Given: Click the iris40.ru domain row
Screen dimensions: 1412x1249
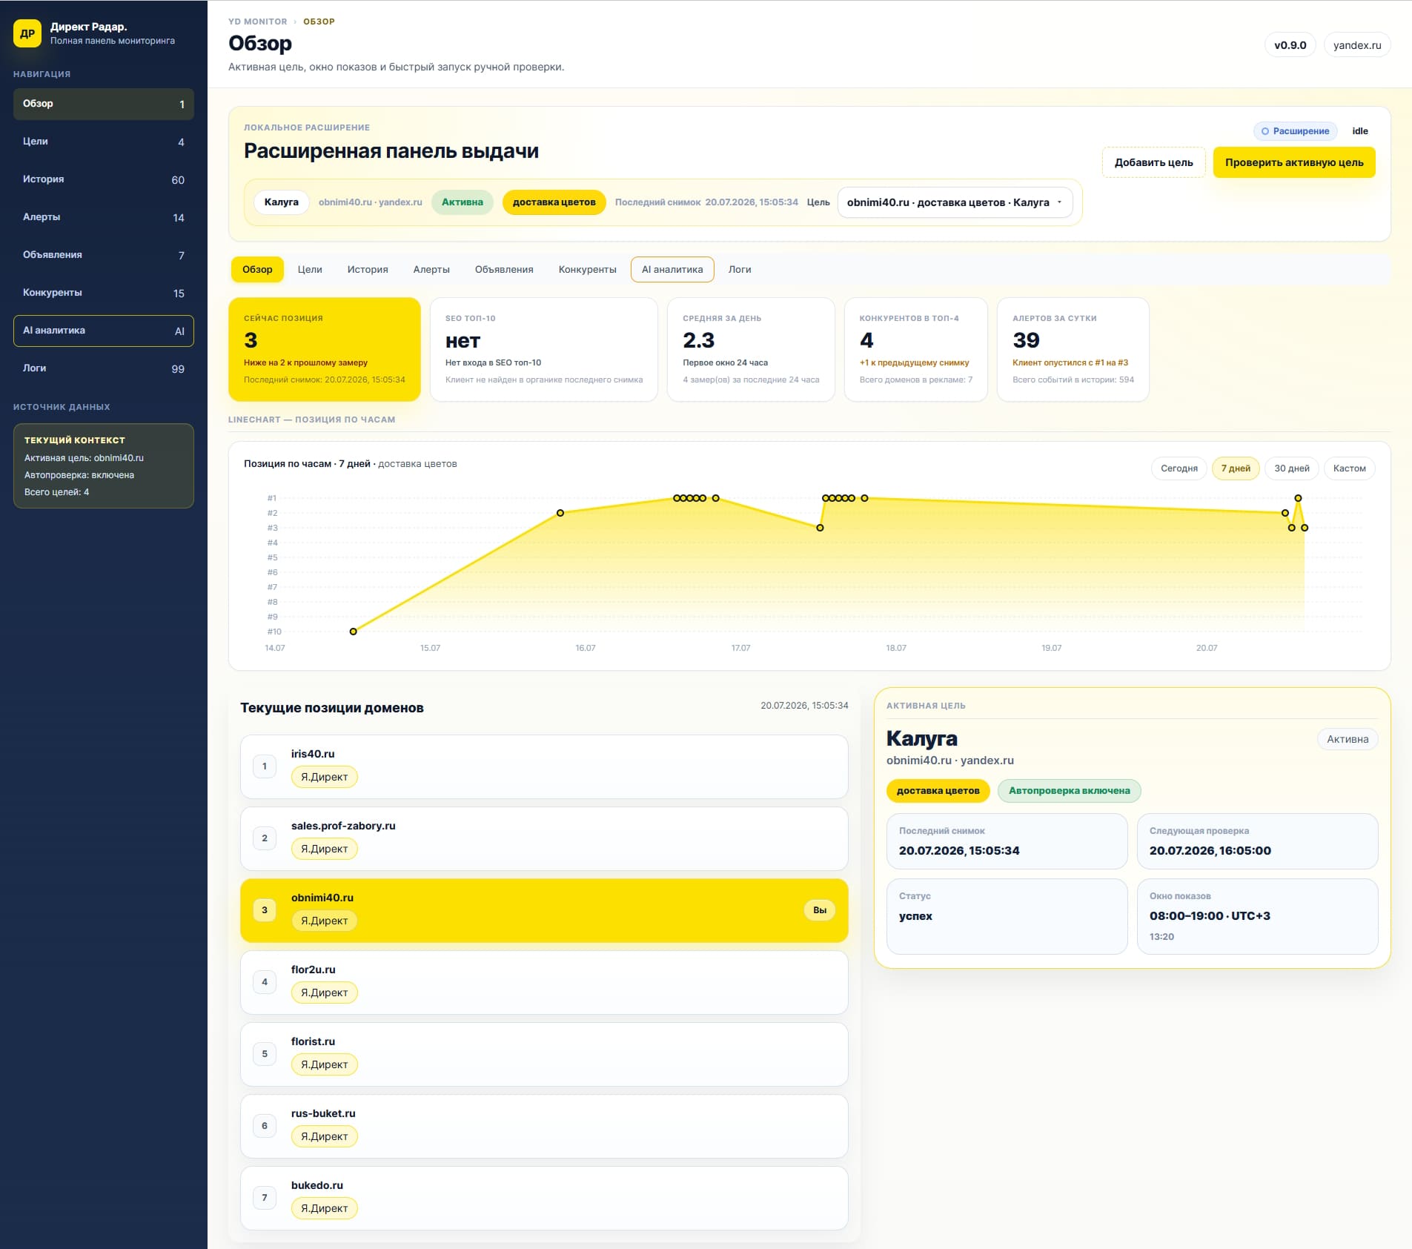Looking at the screenshot, I should pos(544,766).
